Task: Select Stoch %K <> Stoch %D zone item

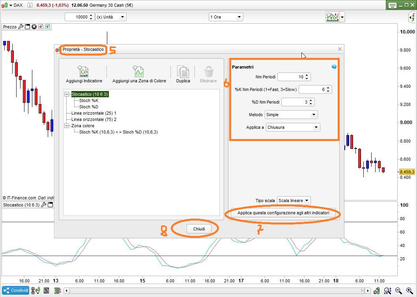Action: pyautogui.click(x=118, y=132)
